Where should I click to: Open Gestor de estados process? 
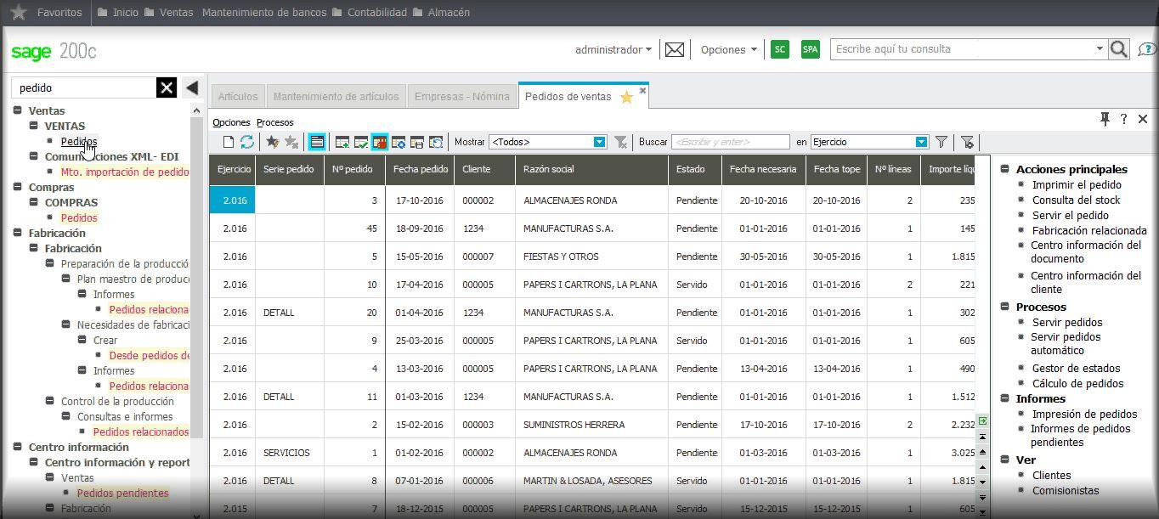click(1076, 368)
